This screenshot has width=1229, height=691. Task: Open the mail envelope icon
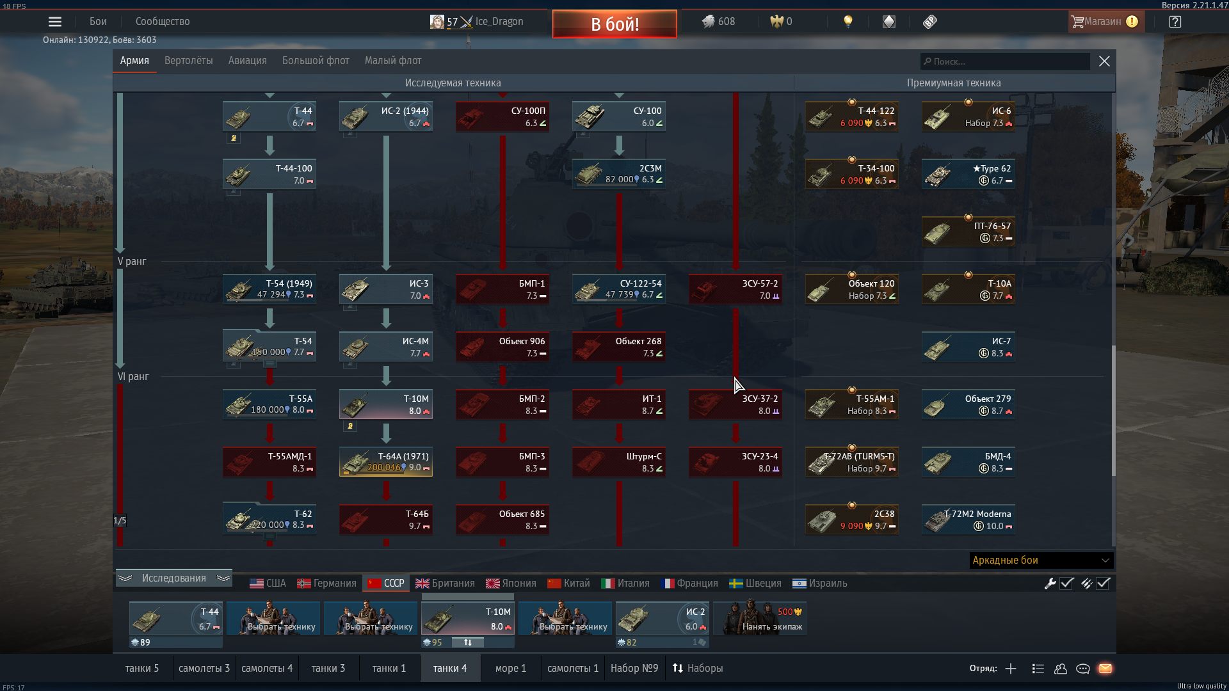(x=1105, y=669)
